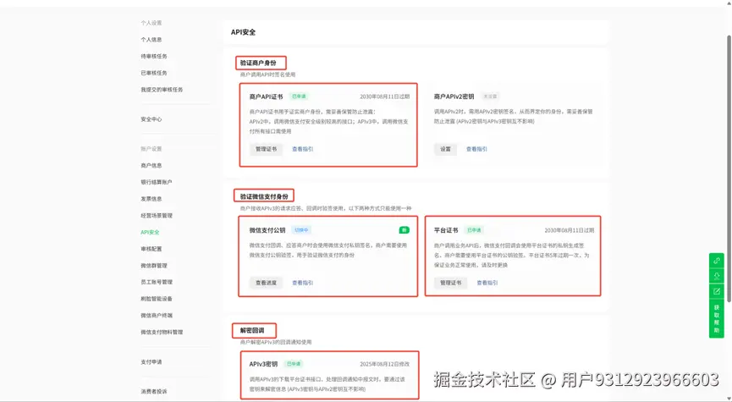
Task: Click 商户API证书 expiry date 2030年08月11日过期
Action: [x=385, y=96]
